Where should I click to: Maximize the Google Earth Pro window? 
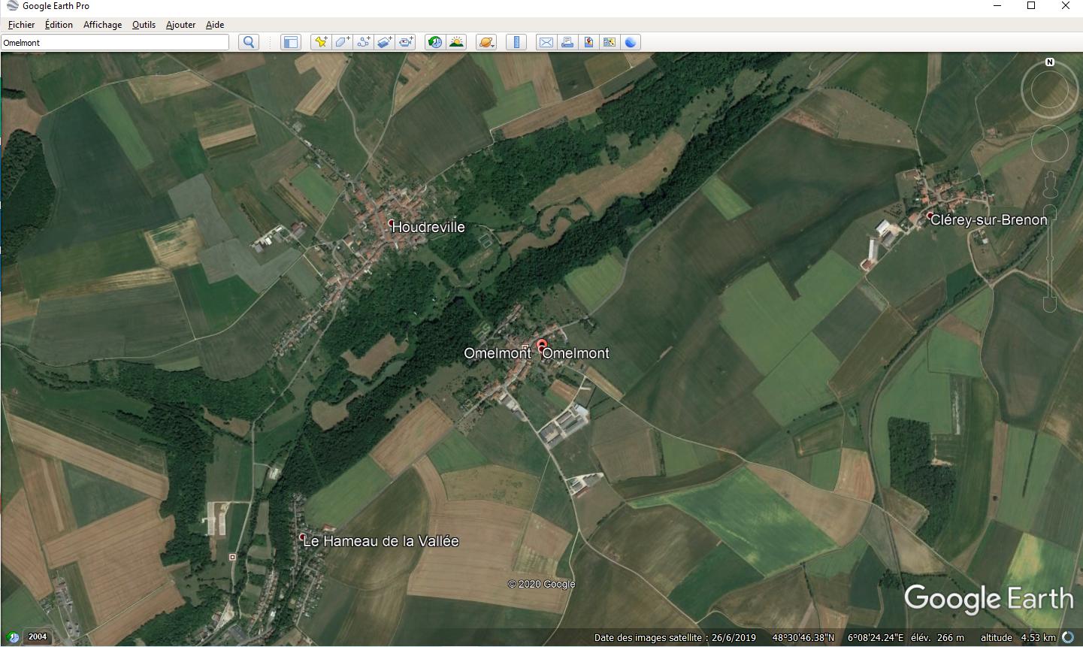1031,6
